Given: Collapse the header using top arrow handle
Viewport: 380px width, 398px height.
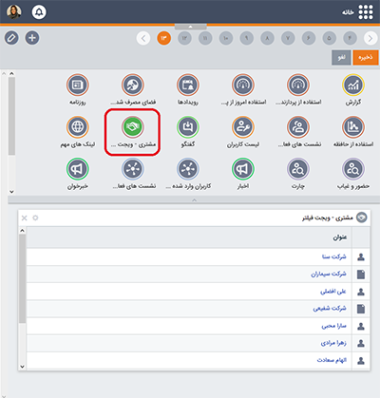Looking at the screenshot, I should (190, 27).
